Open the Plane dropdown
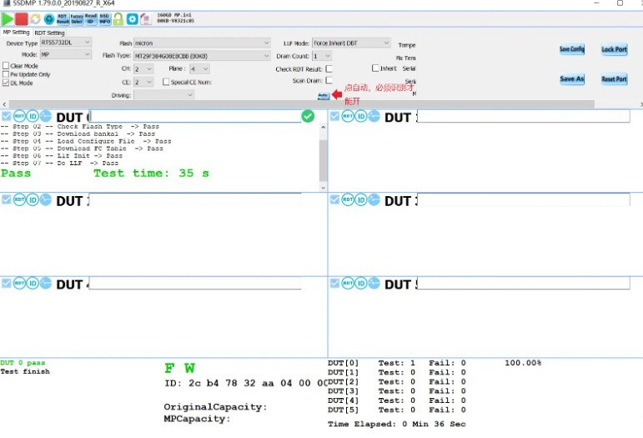This screenshot has height=438, width=643. point(199,69)
